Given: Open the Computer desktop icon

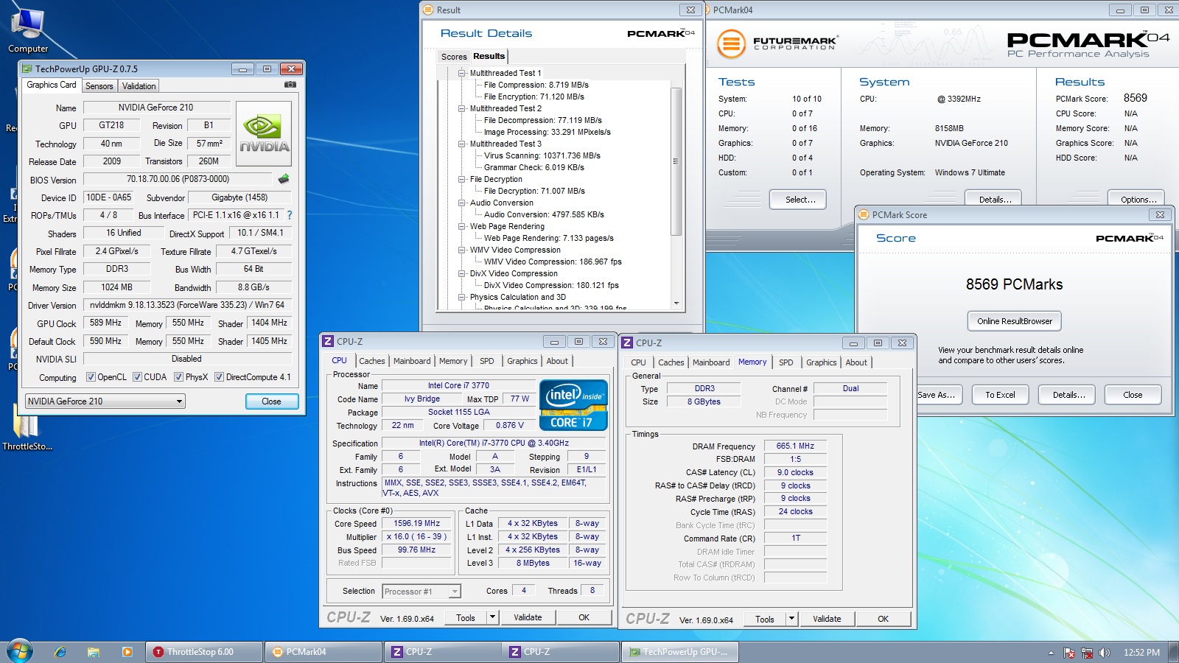Looking at the screenshot, I should [28, 29].
